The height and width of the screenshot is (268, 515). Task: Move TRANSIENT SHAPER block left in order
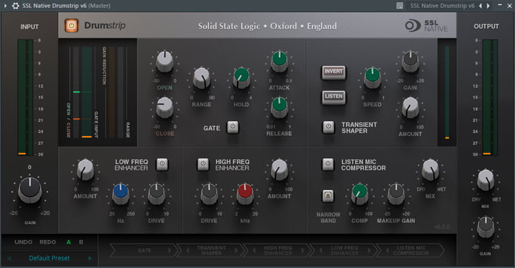tap(187, 251)
